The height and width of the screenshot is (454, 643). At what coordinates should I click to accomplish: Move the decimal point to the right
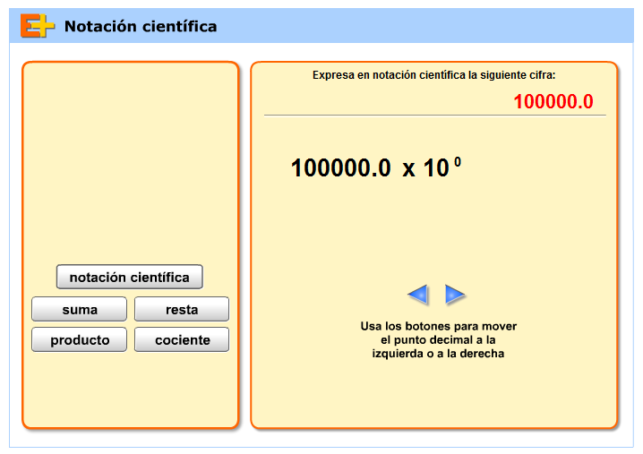[456, 294]
